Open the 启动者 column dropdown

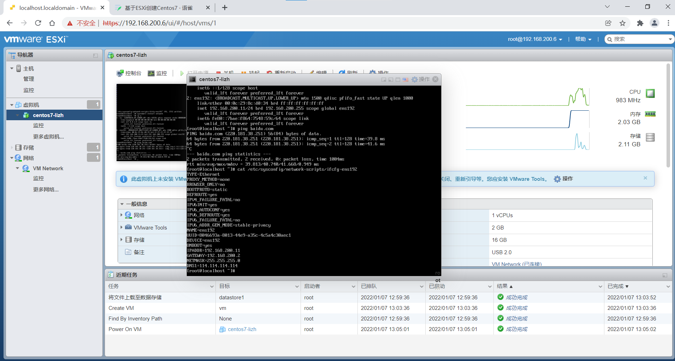pos(354,287)
